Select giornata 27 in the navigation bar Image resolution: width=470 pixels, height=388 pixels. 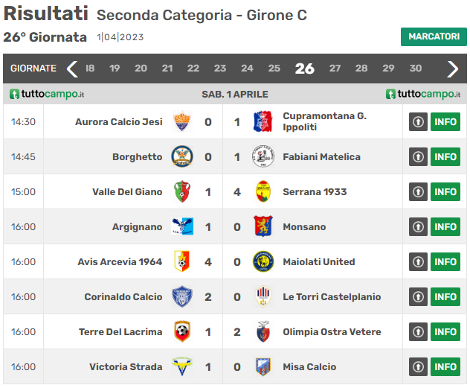335,69
